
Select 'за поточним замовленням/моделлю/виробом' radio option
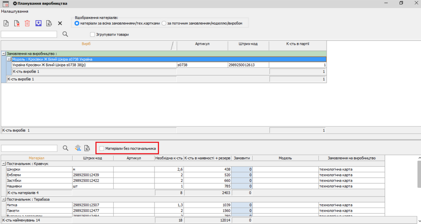coord(164,24)
